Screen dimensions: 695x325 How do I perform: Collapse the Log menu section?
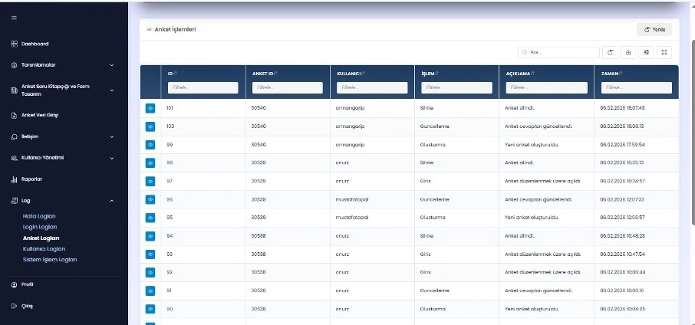(112, 201)
